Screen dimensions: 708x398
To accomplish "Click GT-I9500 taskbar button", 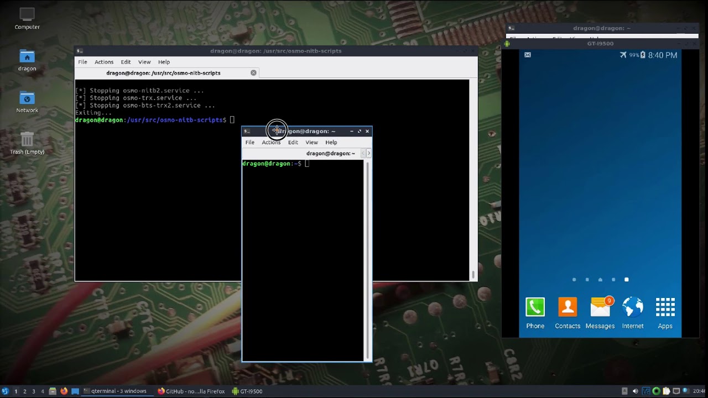I will [x=247, y=391].
